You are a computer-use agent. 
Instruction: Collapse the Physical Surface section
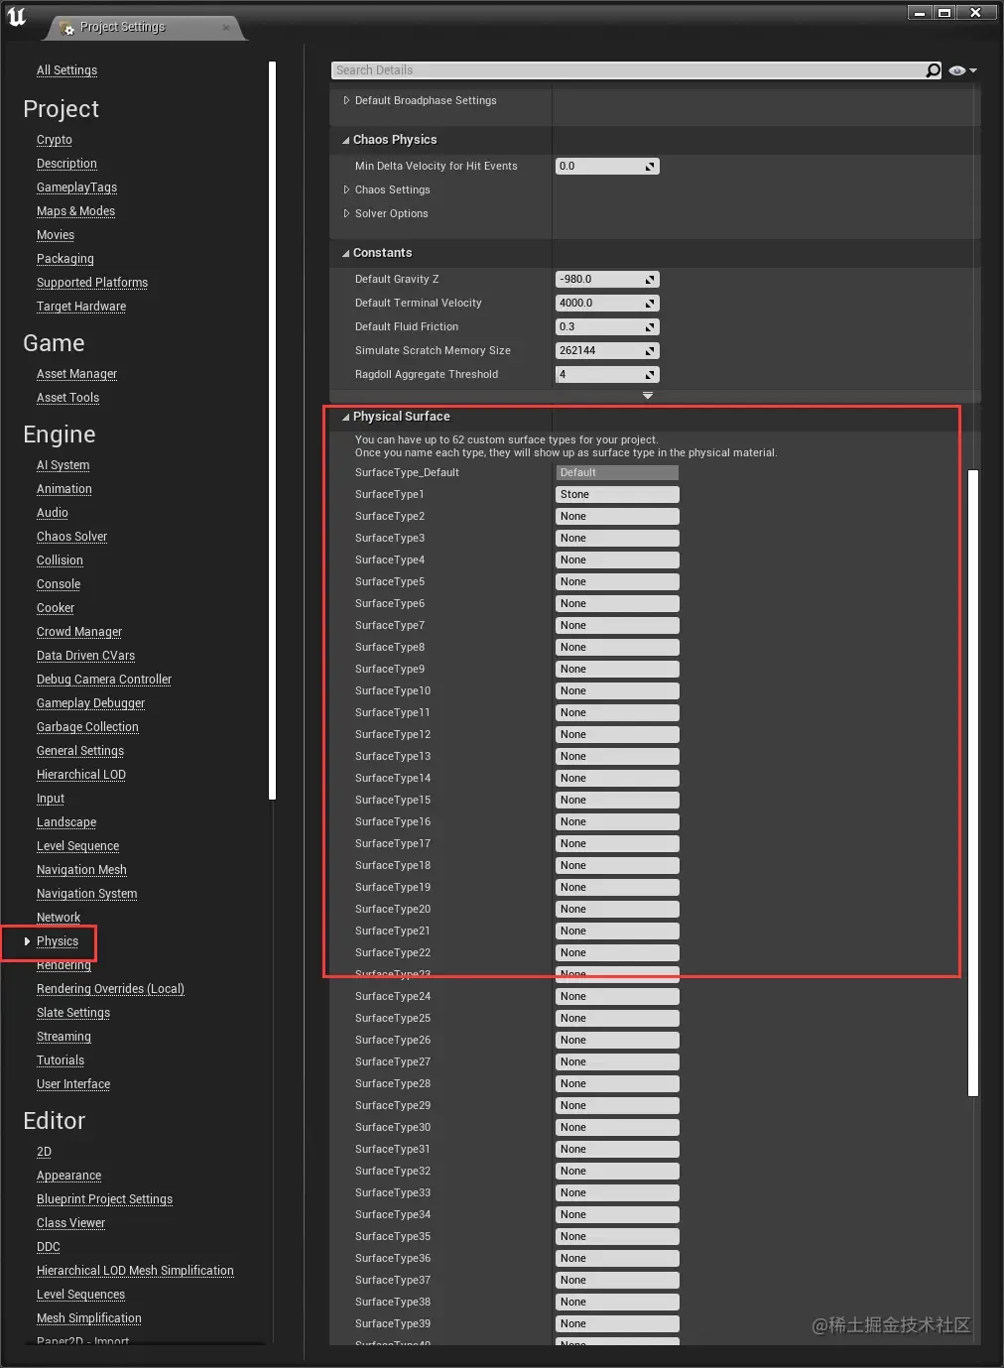point(345,418)
